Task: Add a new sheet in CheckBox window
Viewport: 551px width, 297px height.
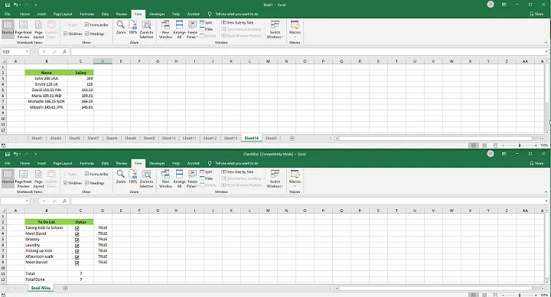Action: coord(65,288)
